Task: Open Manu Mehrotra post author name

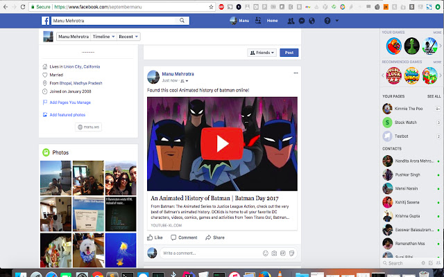Action: point(178,74)
